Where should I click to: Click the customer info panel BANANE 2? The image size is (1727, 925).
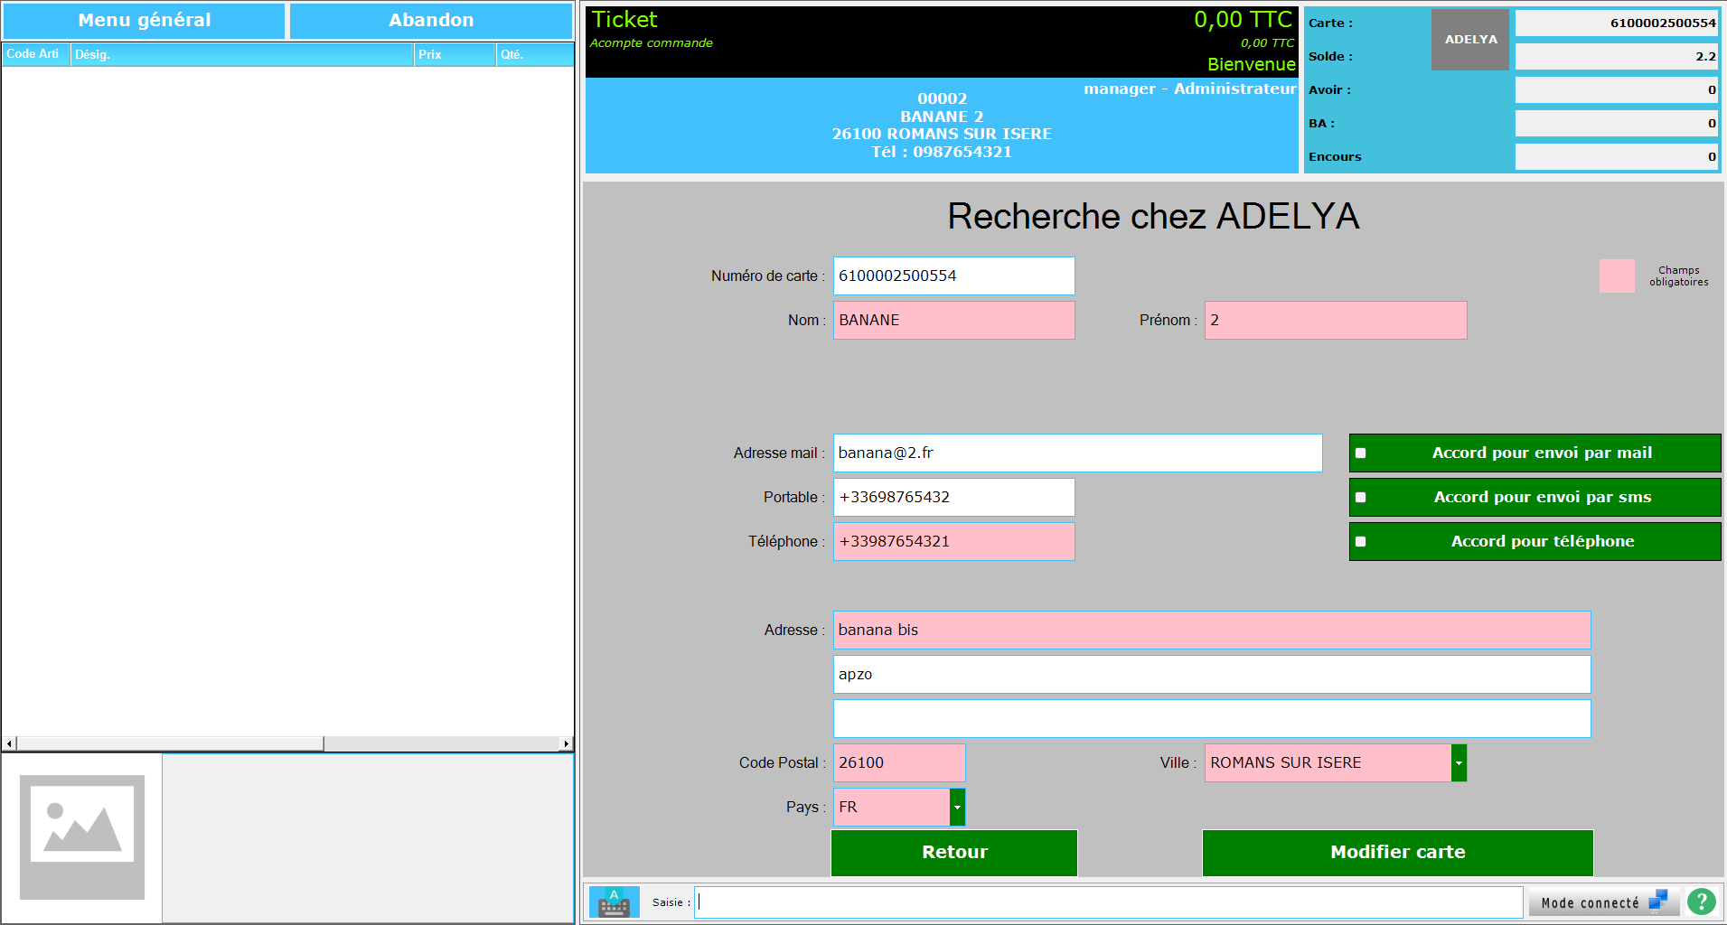[x=942, y=126]
